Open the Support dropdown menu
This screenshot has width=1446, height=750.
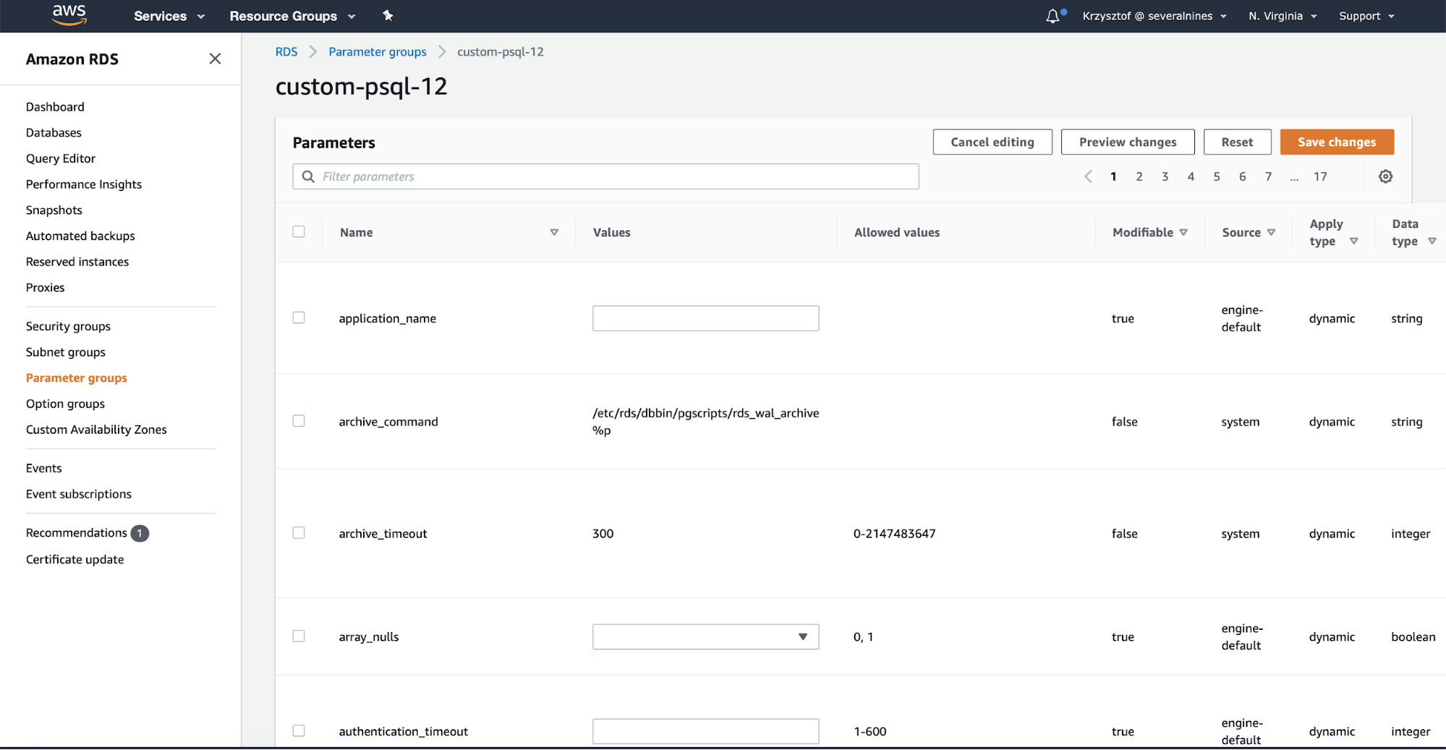(1366, 16)
